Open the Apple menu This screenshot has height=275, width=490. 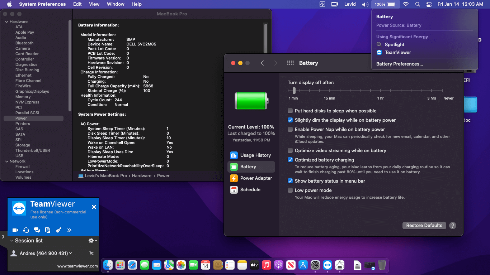coord(9,4)
